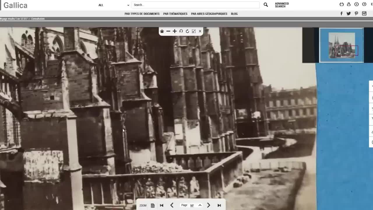The image size is (373, 210).
Task: Open the Blog menu item
Action: [x=234, y=14]
